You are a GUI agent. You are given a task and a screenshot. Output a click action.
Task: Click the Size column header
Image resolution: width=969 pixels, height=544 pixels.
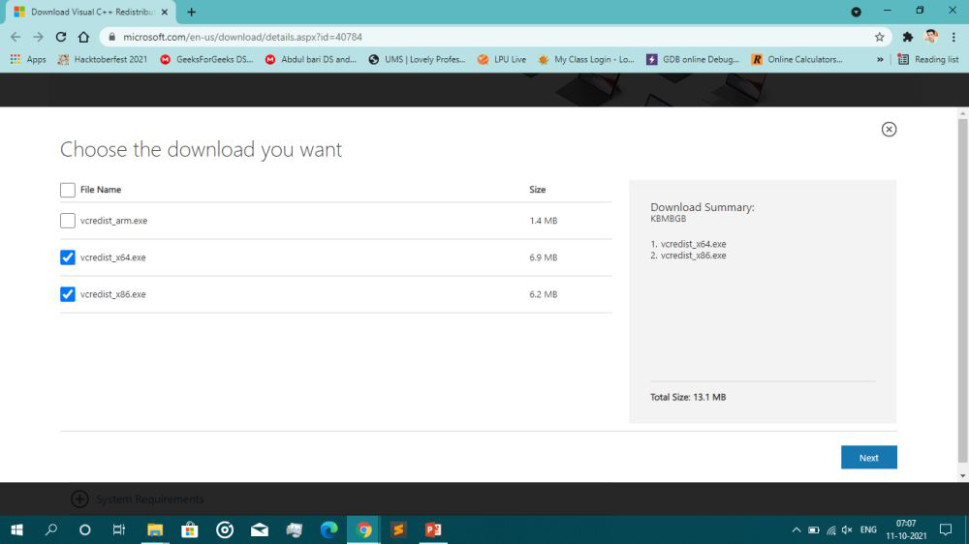click(537, 190)
